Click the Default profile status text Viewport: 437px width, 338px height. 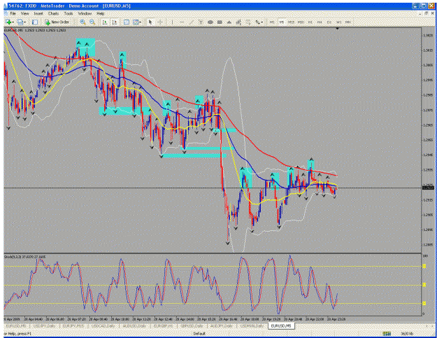point(199,334)
